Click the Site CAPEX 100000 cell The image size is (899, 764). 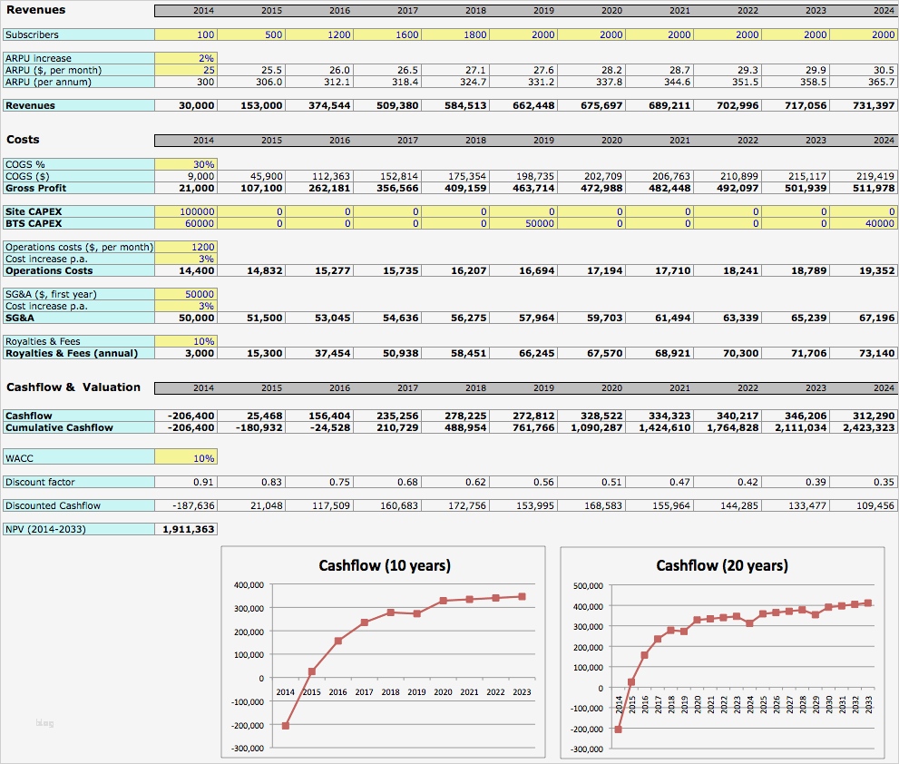point(186,211)
